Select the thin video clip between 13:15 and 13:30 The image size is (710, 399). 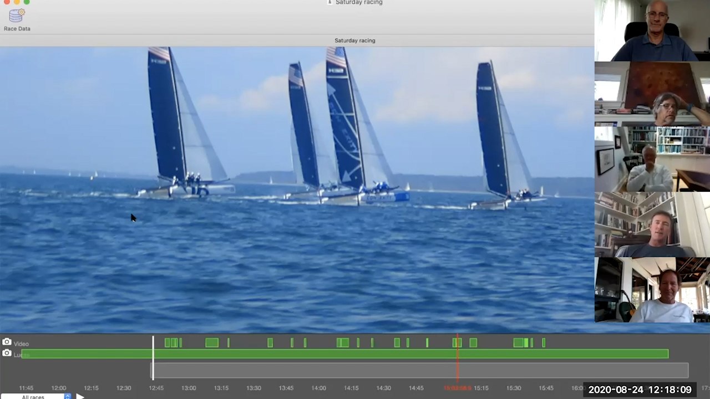click(228, 343)
